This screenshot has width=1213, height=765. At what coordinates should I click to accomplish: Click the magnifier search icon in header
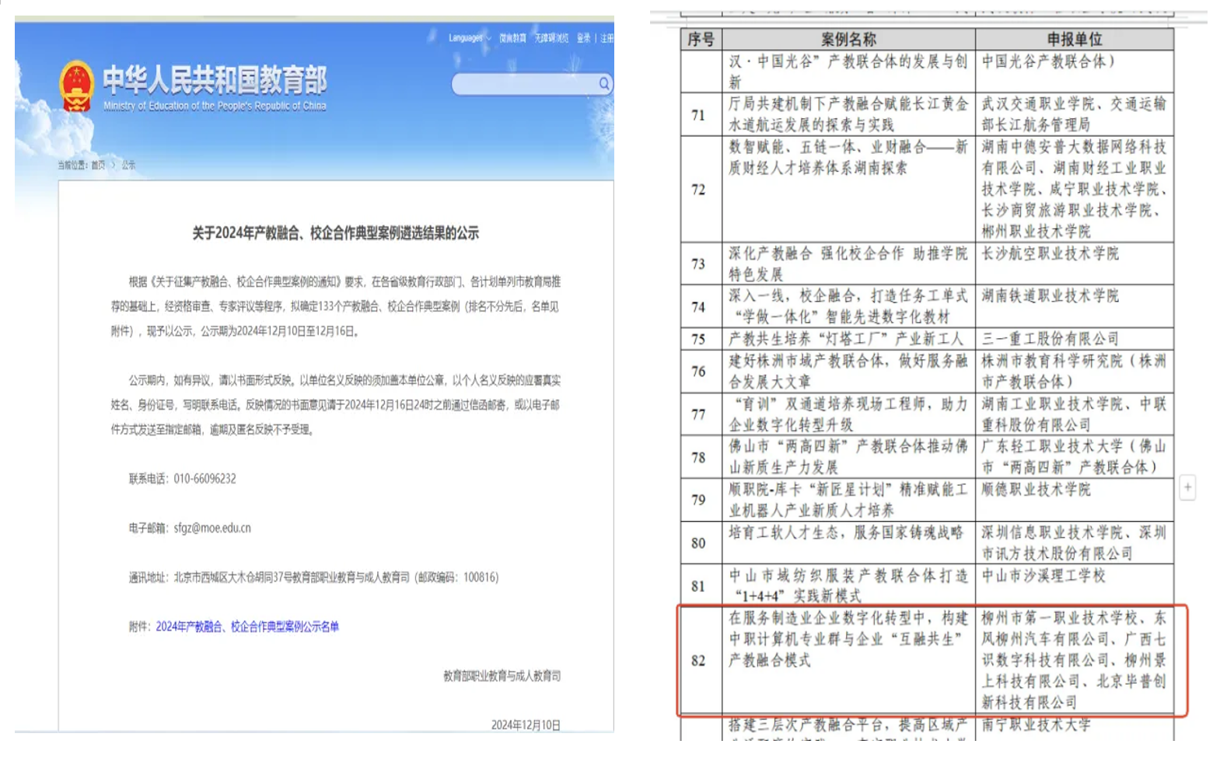click(603, 84)
